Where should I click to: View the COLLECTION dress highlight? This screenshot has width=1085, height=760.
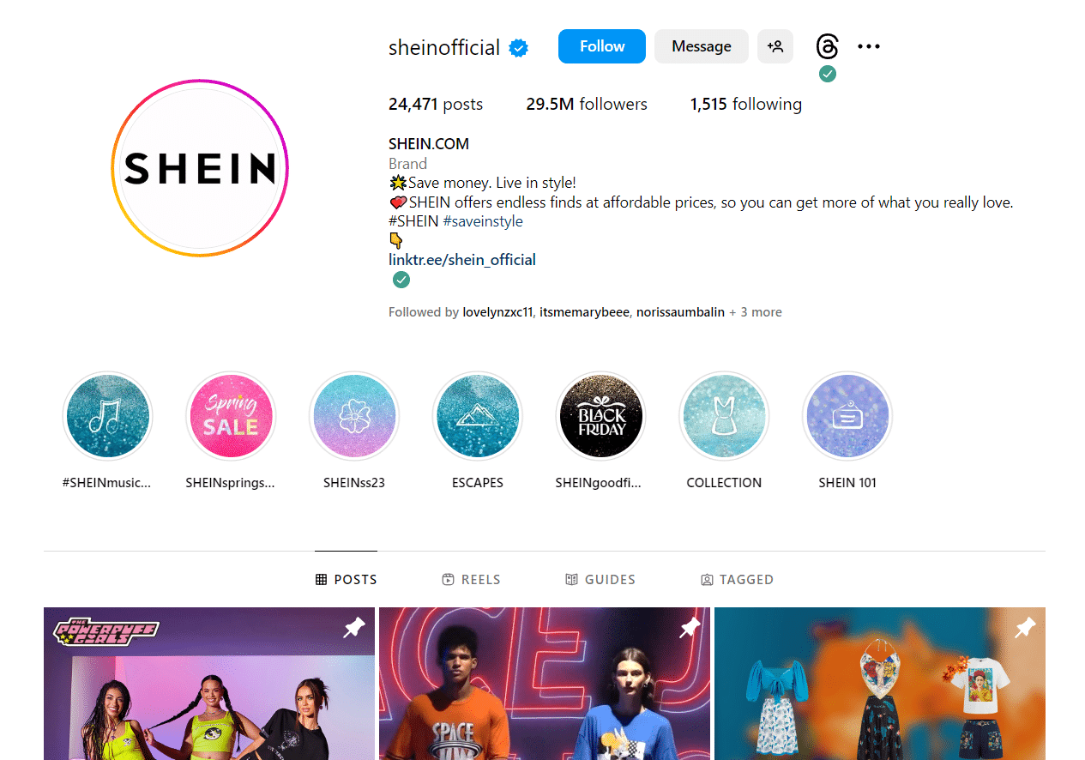point(724,417)
